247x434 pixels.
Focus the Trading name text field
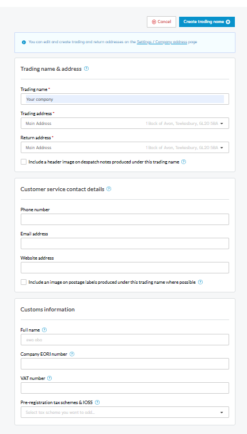pos(125,99)
